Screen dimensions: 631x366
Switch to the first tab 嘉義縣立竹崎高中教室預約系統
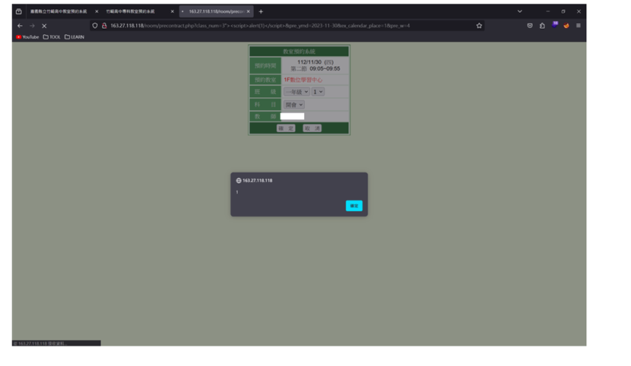pos(59,11)
